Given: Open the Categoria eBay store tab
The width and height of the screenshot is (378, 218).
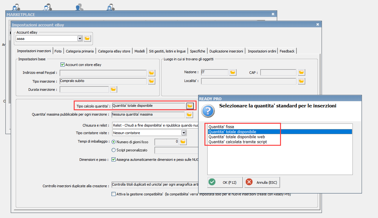Looking at the screenshot, I should point(114,51).
